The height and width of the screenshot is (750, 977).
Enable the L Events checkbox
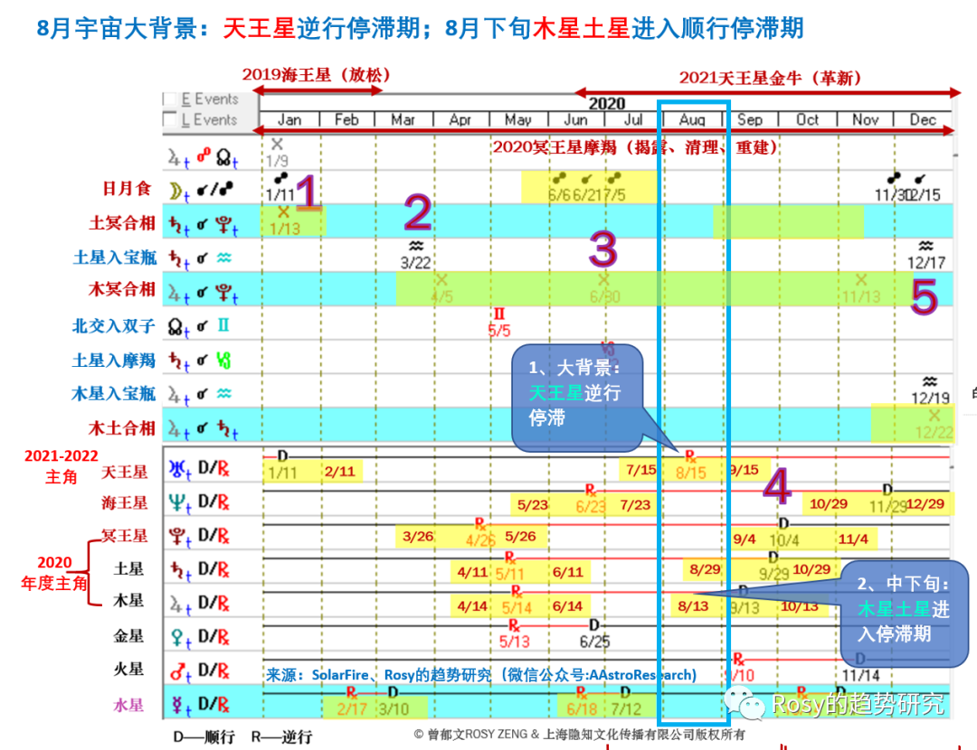point(169,120)
